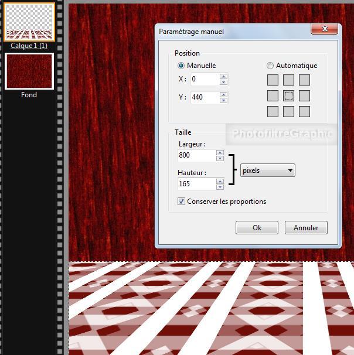Choose middle-left automatic position square
The width and height of the screenshot is (354, 355).
click(273, 95)
